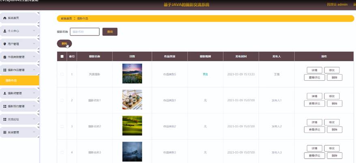Click the person icon beside 个人中心
Image resolution: width=356 pixels, height=163 pixels.
5,31
